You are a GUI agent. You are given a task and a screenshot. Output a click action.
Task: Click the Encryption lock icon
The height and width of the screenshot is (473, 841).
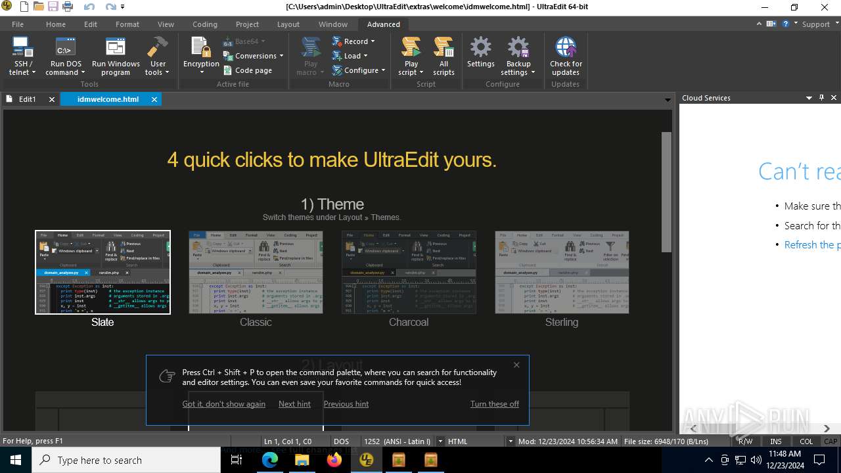point(201,56)
